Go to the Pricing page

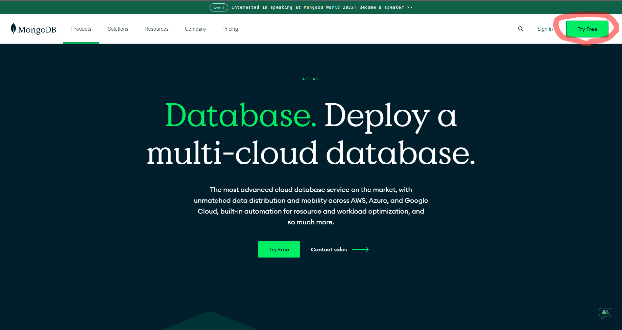pyautogui.click(x=230, y=29)
